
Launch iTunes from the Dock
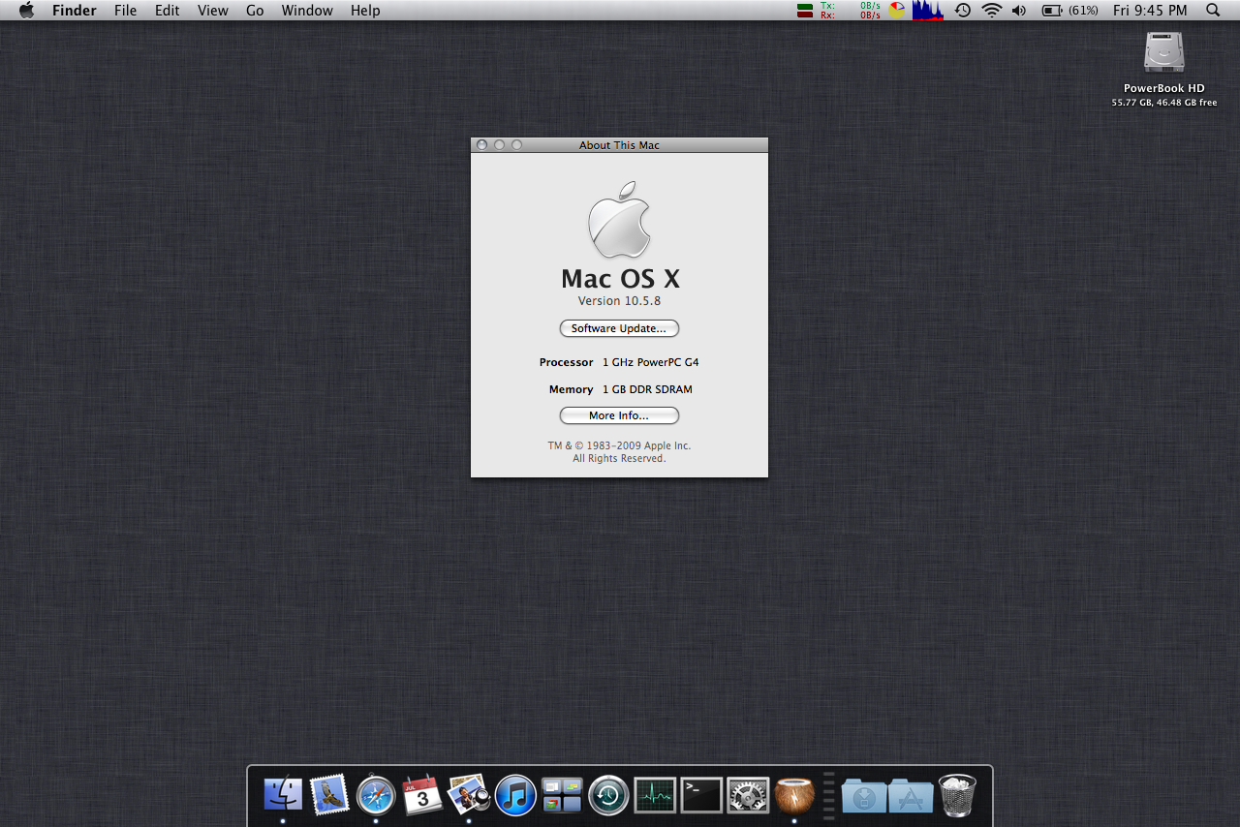click(515, 795)
